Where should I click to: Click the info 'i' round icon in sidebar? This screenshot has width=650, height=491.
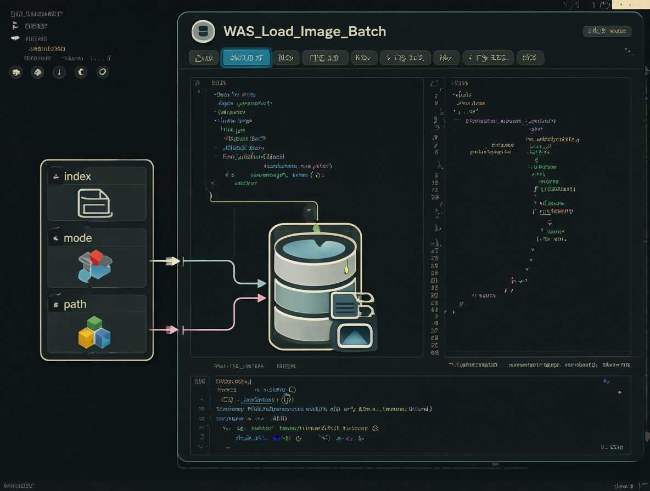pyautogui.click(x=59, y=72)
